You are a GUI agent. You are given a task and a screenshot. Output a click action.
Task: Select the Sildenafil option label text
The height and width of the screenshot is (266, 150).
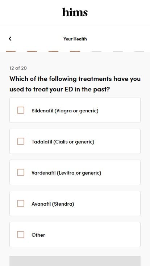tap(65, 111)
